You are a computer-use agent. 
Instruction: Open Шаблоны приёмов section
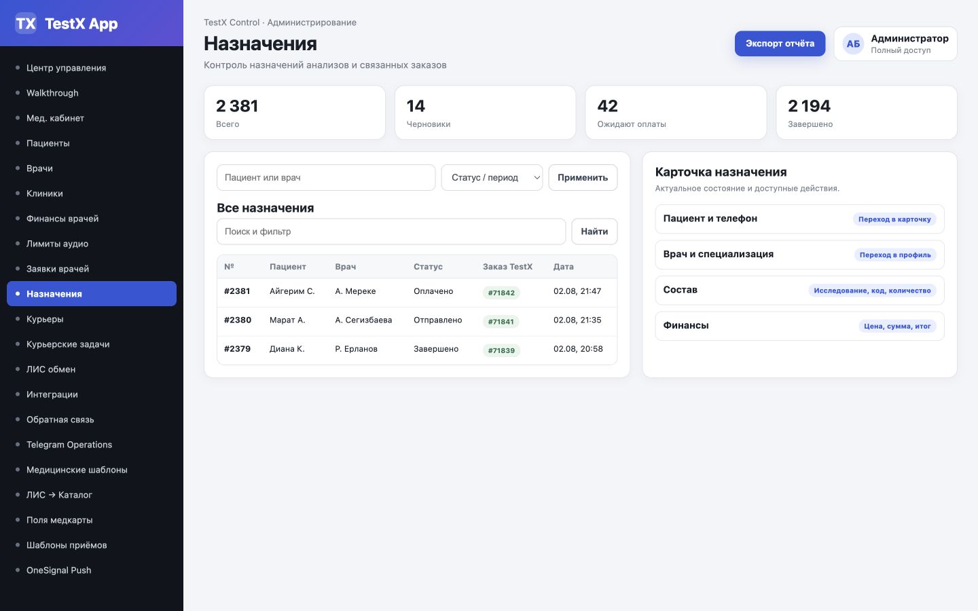coord(92,545)
